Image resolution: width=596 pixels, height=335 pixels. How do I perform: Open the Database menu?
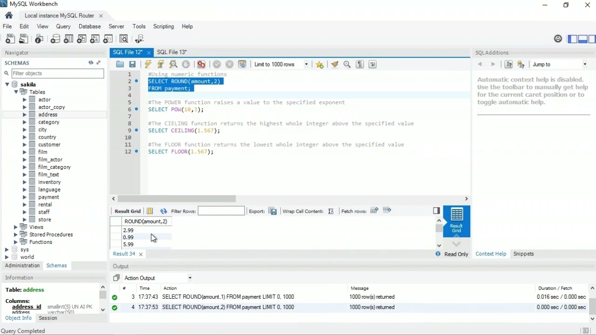click(89, 27)
